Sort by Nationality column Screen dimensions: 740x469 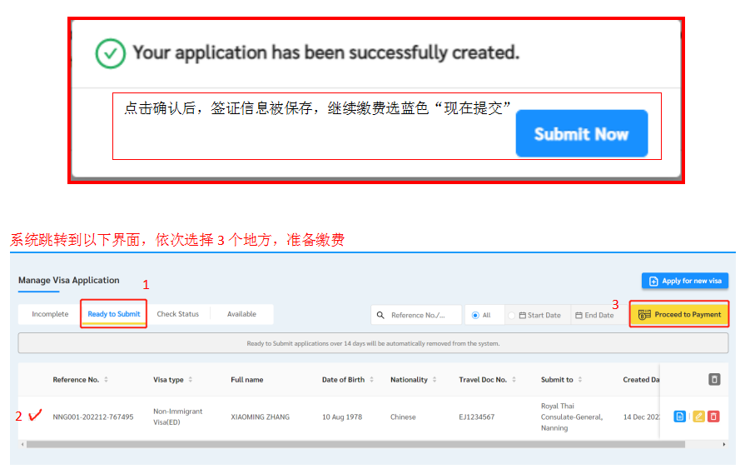point(435,380)
